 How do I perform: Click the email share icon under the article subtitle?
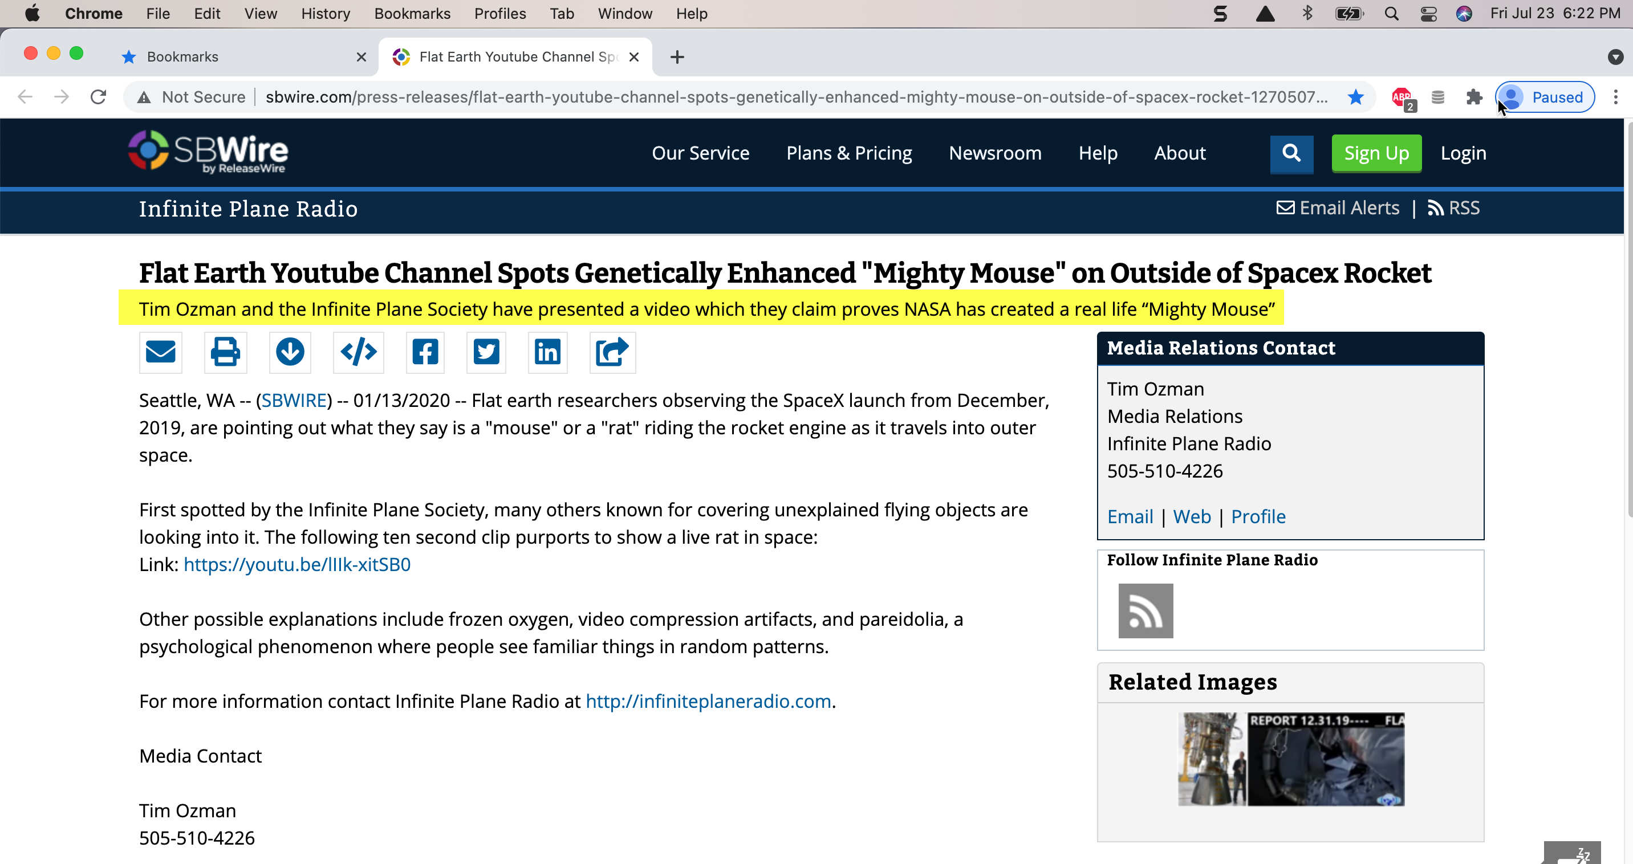[x=160, y=352]
